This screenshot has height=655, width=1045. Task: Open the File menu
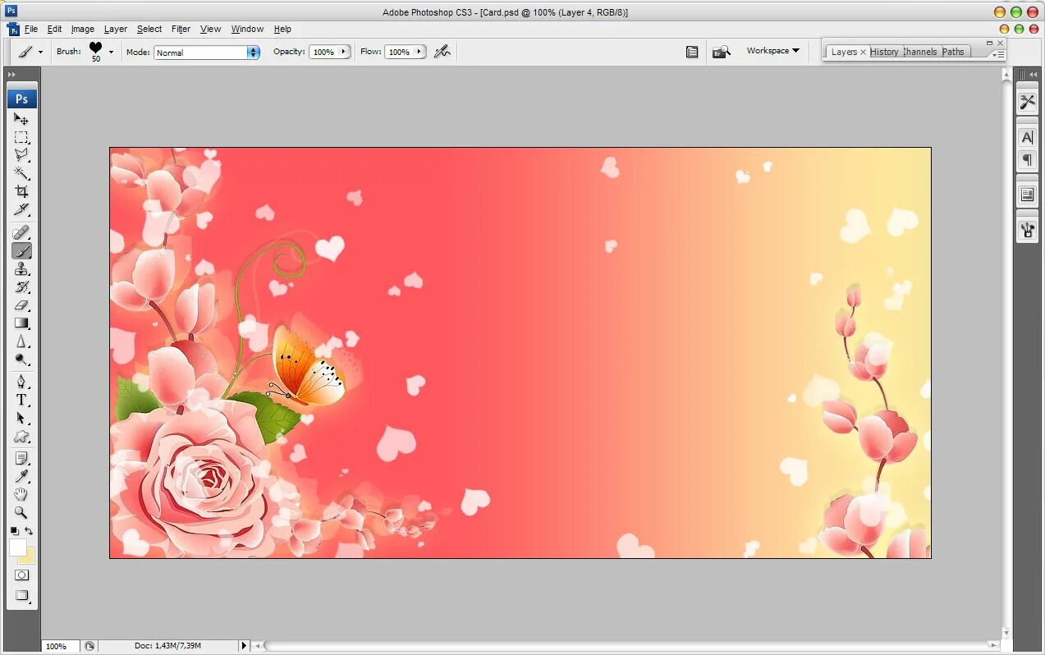[31, 29]
